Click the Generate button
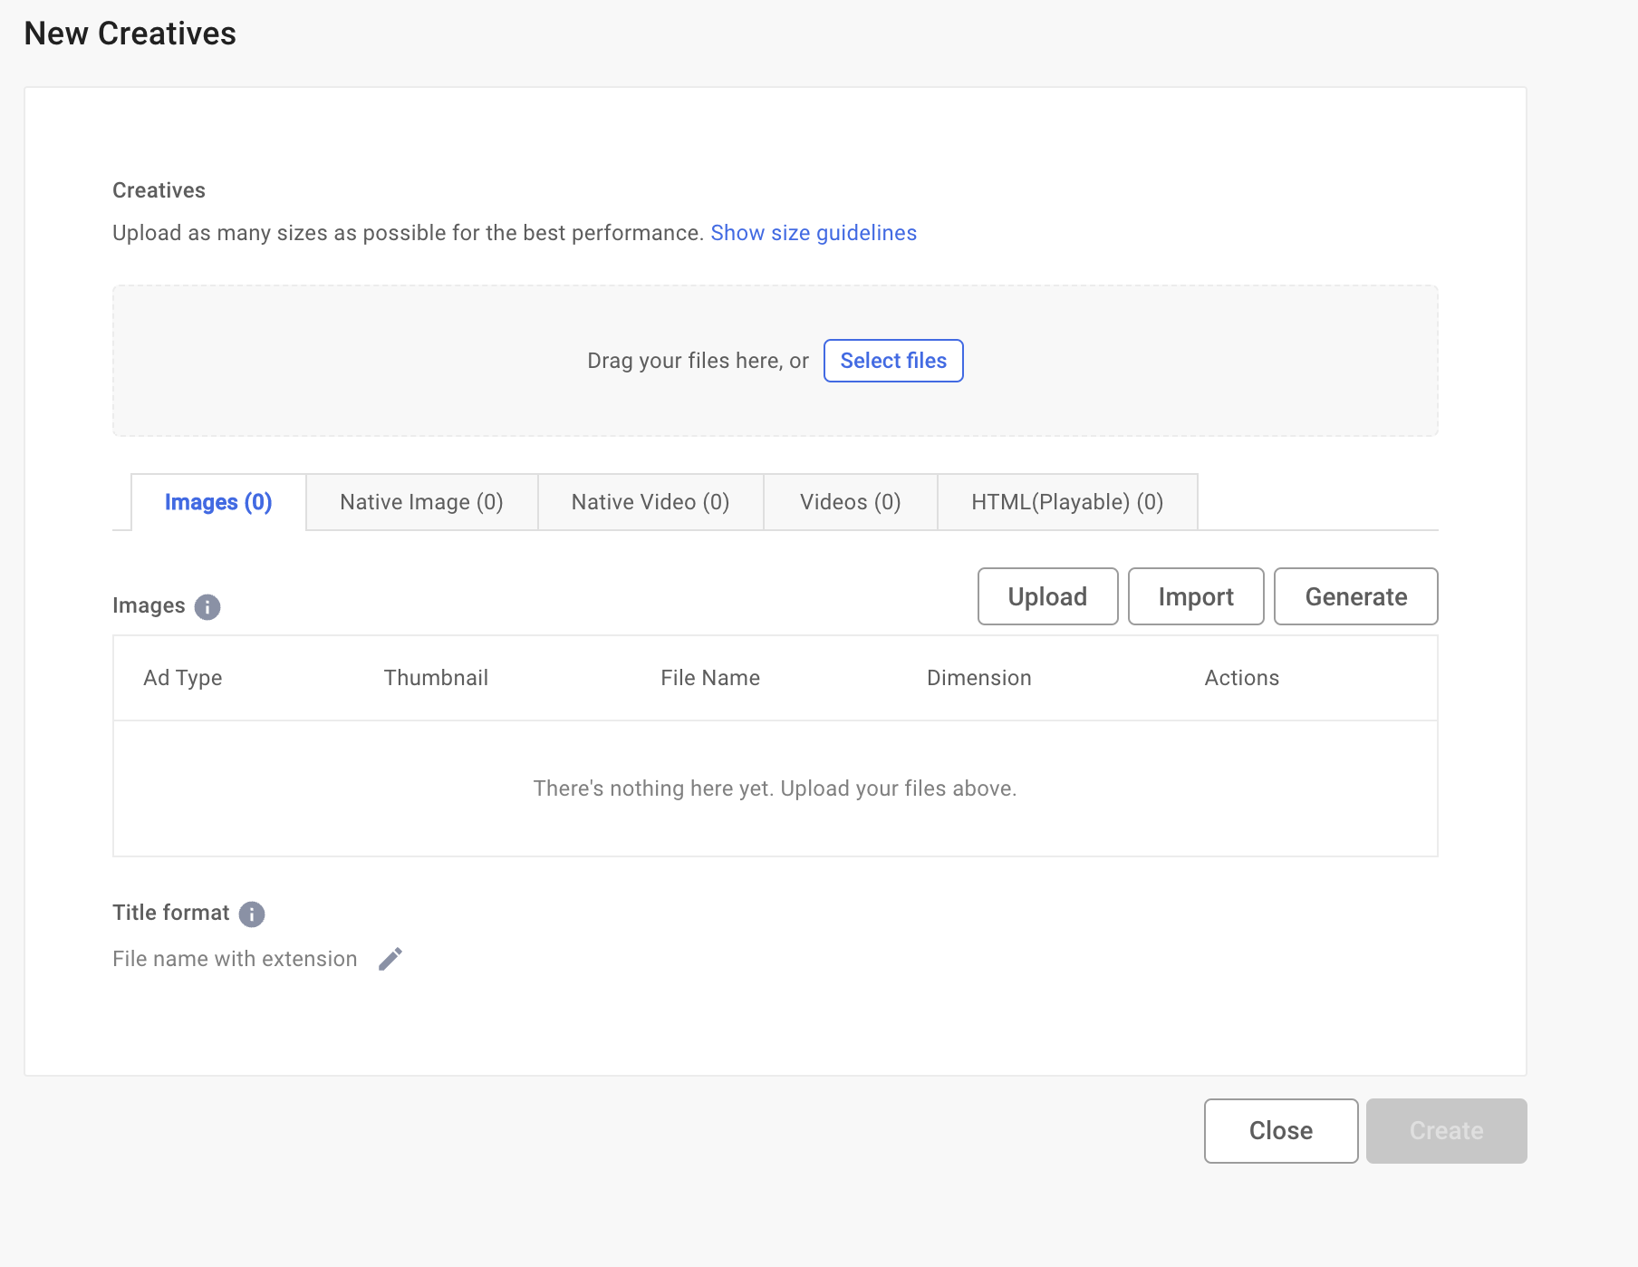 pos(1355,596)
